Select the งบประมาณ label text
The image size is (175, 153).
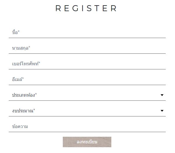22,111
